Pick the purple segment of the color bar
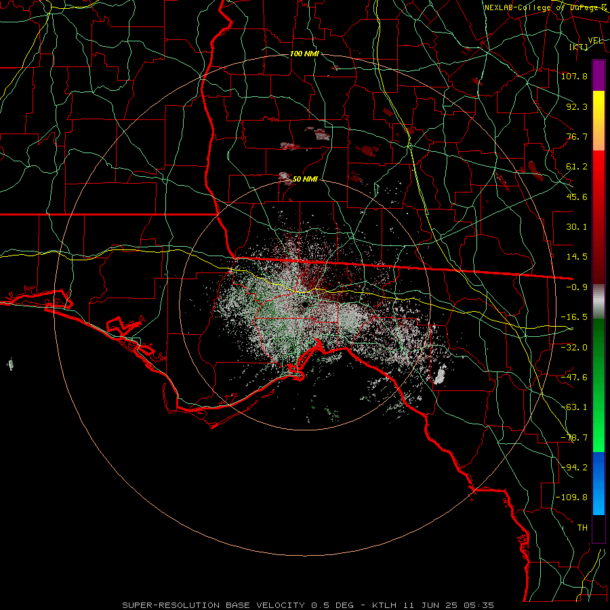610x610 pixels. coord(598,75)
